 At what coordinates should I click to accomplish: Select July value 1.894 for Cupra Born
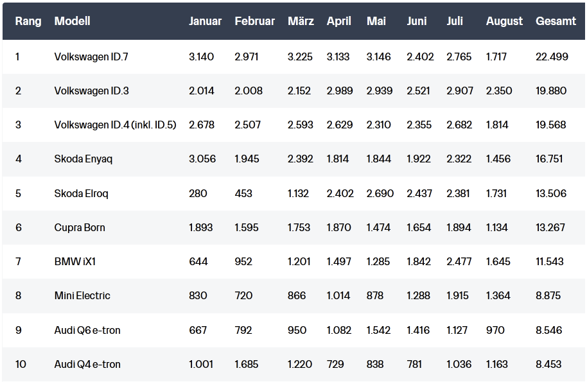point(459,228)
